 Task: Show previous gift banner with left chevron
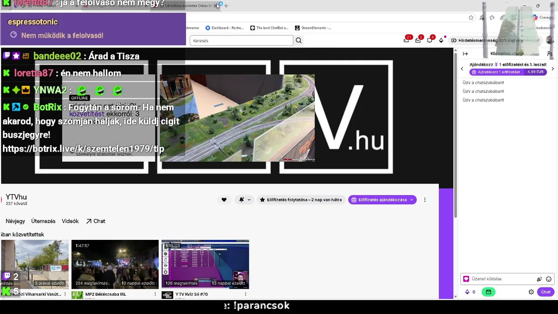coord(462,68)
